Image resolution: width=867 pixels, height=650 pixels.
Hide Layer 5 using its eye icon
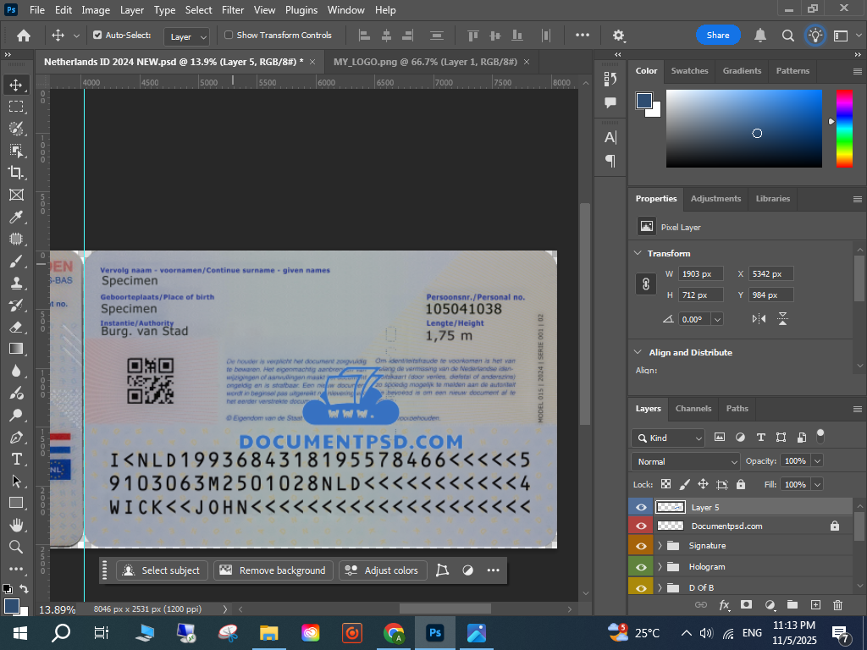pos(641,507)
